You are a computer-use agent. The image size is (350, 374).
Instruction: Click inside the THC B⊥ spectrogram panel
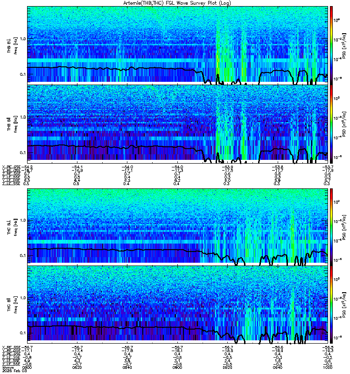[178, 227]
